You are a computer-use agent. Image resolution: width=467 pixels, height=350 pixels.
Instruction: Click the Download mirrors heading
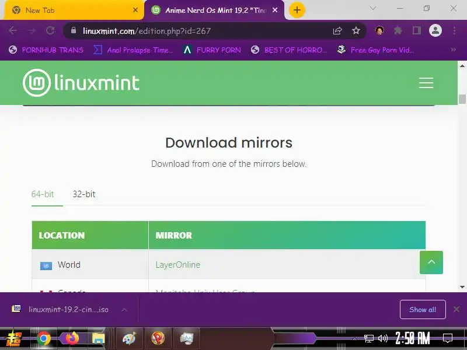coord(229,142)
